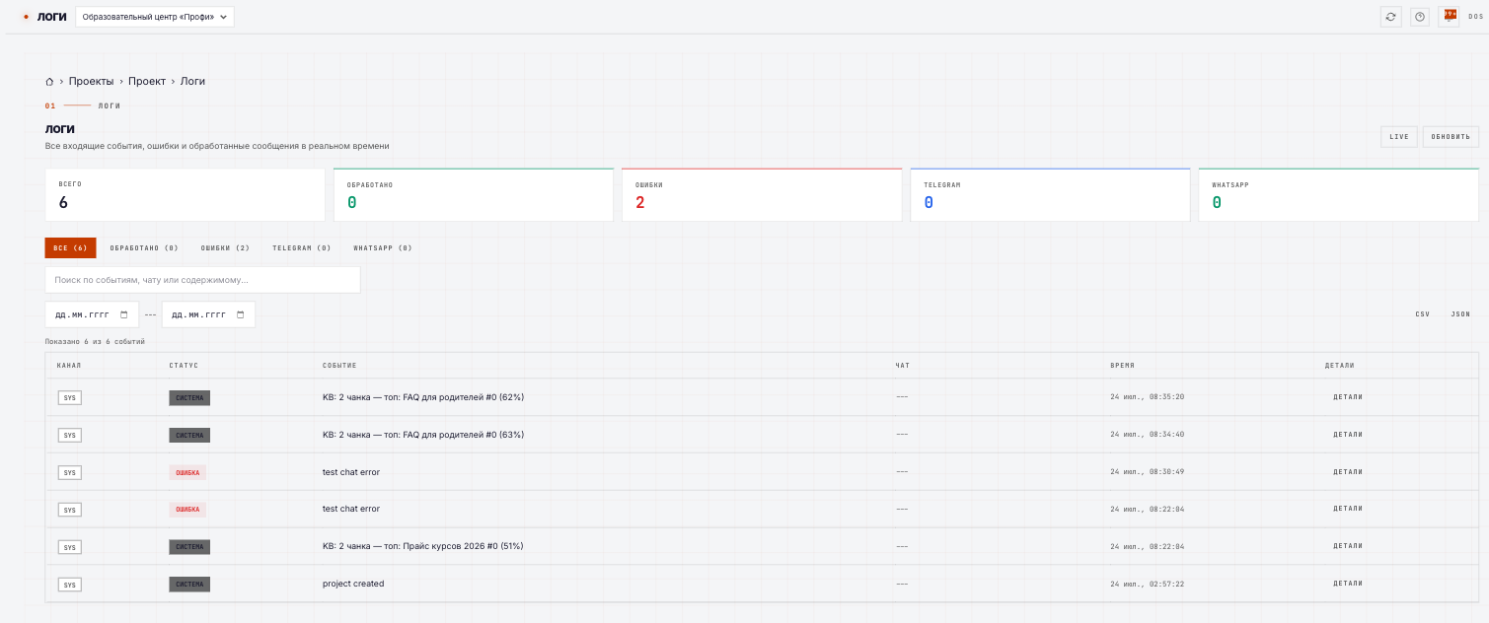The image size is (1489, 623).
Task: Expand ДЕТАЛИ of project created event
Action: pyautogui.click(x=1347, y=584)
